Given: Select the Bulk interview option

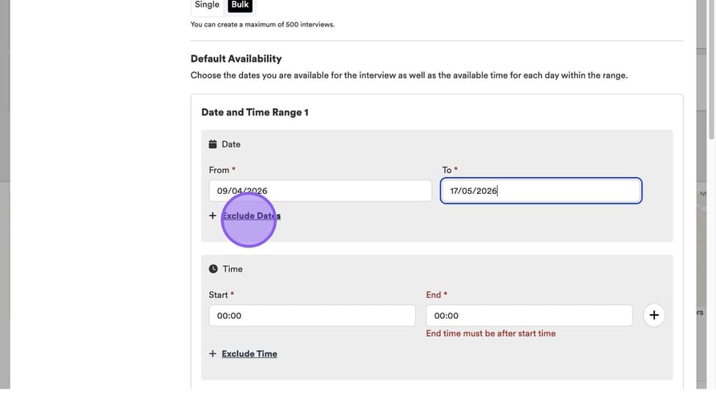Looking at the screenshot, I should point(240,5).
